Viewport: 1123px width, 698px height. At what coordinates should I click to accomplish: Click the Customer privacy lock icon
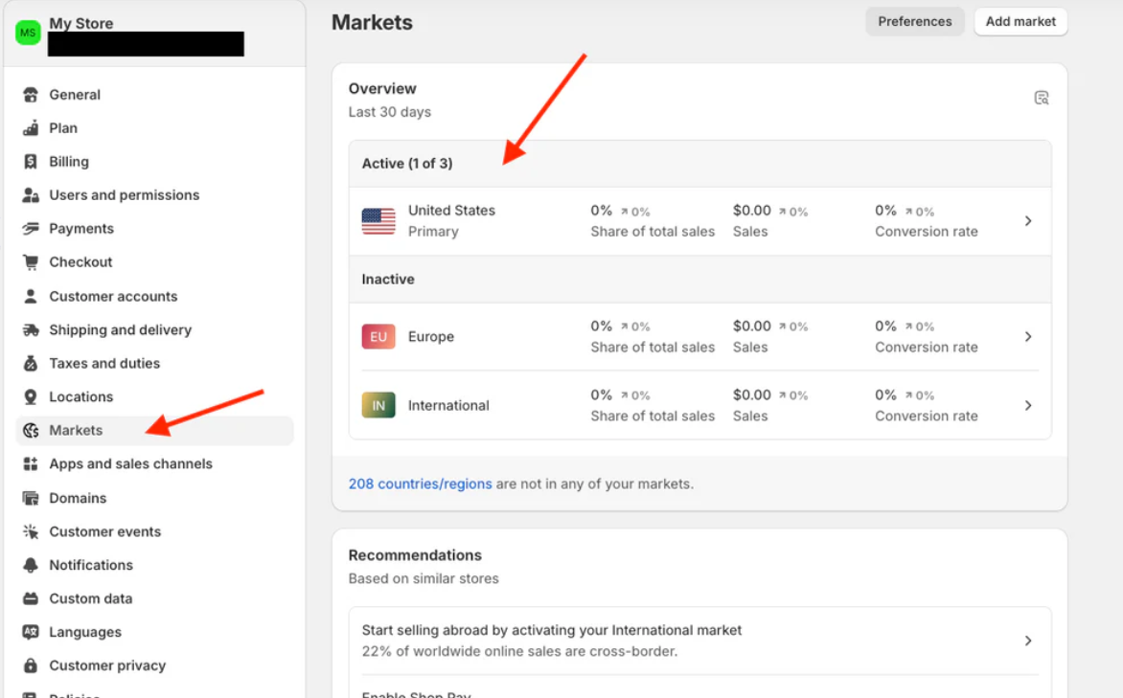tap(31, 664)
